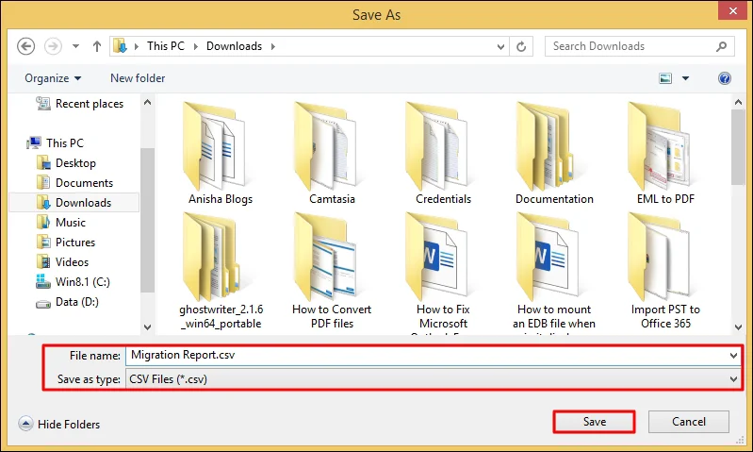
Task: Open recent locations dropdown arrow
Action: click(x=75, y=46)
